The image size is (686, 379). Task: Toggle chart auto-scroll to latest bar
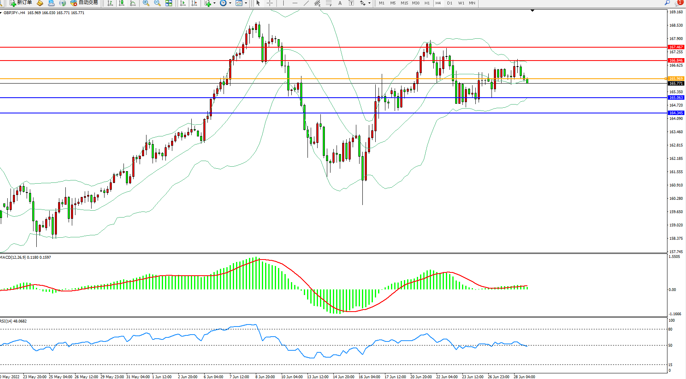183,3
